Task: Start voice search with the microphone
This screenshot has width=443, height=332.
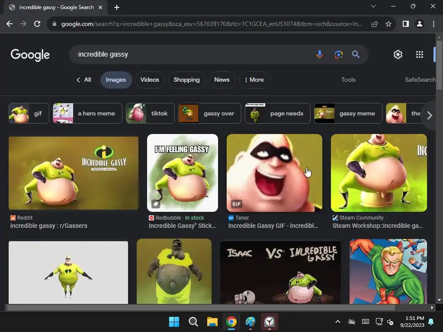Action: (x=320, y=54)
